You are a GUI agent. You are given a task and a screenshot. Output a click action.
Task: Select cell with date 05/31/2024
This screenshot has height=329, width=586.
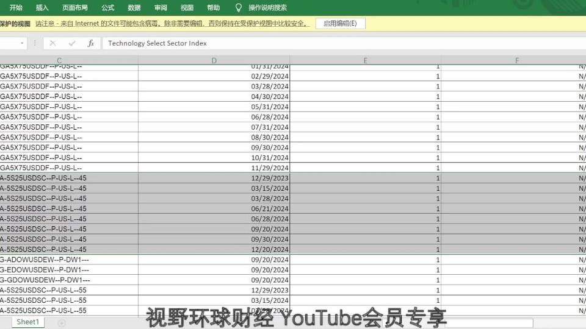(x=214, y=107)
